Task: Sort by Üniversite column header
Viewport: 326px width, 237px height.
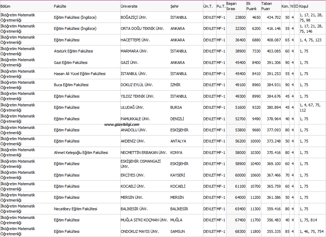Action: pos(129,6)
